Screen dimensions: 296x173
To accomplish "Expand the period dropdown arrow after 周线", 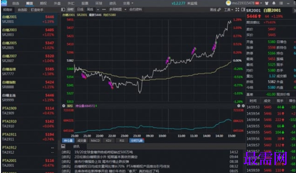I will coord(98,9).
